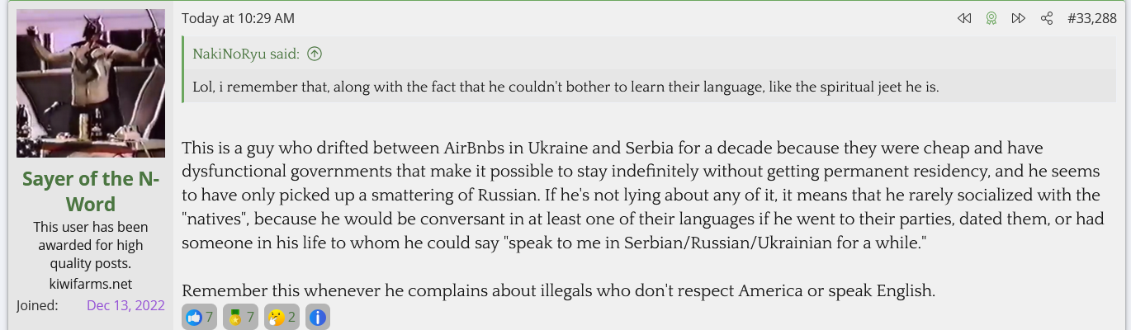Click the "Today at 10:29 AM" timestamp
Image resolution: width=1131 pixels, height=330 pixels.
coord(238,18)
